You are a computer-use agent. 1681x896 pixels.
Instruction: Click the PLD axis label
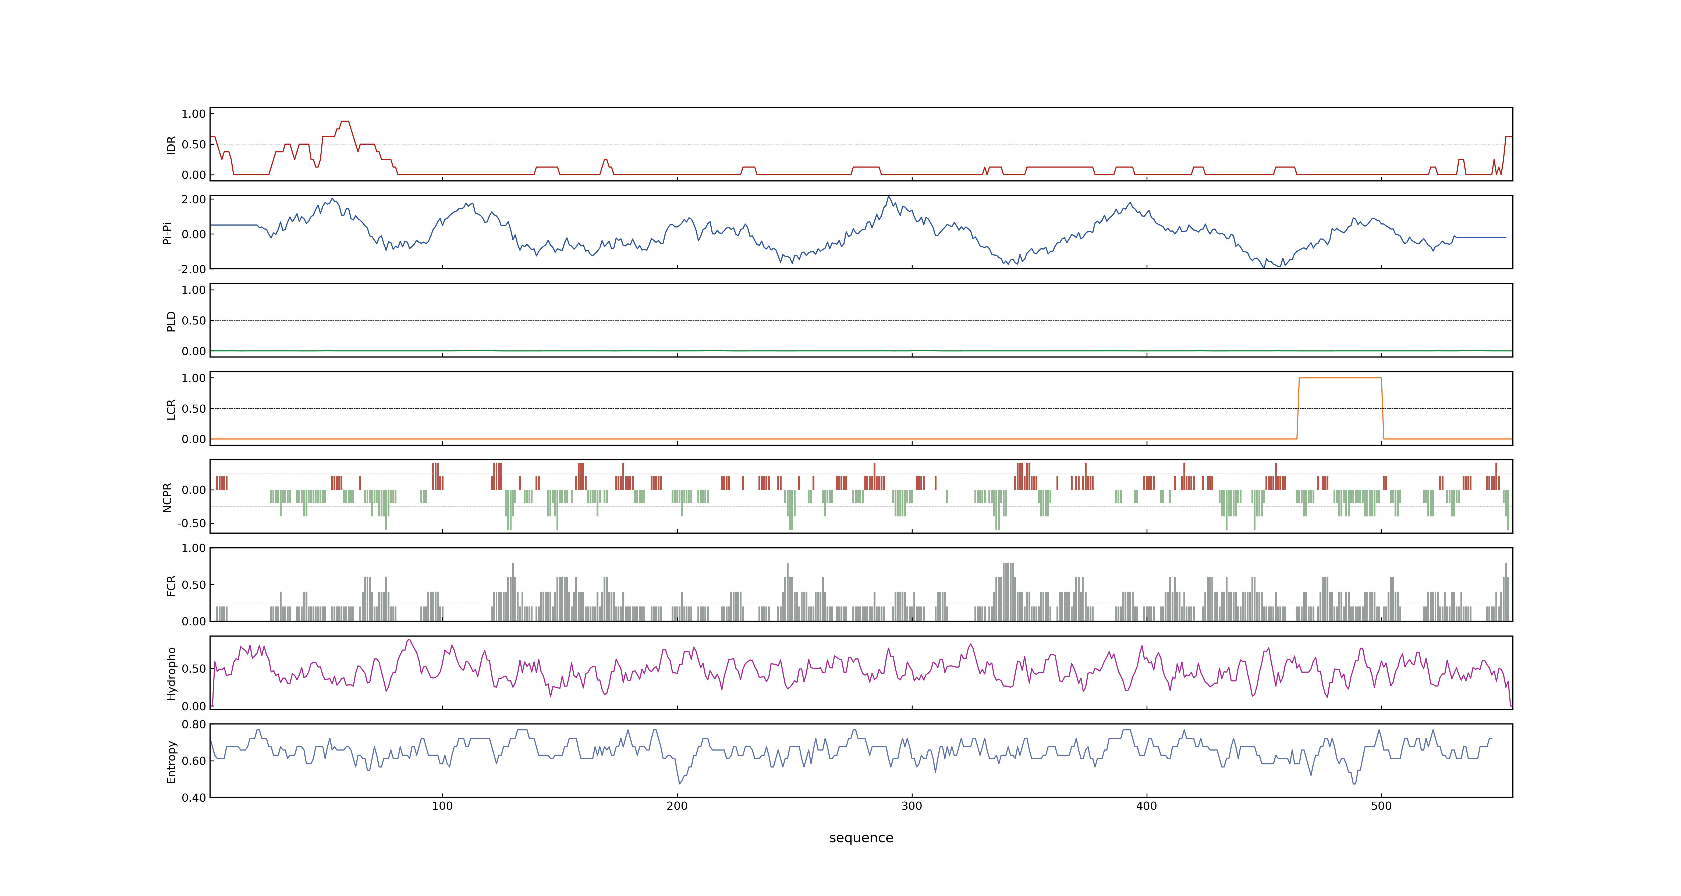pos(171,321)
